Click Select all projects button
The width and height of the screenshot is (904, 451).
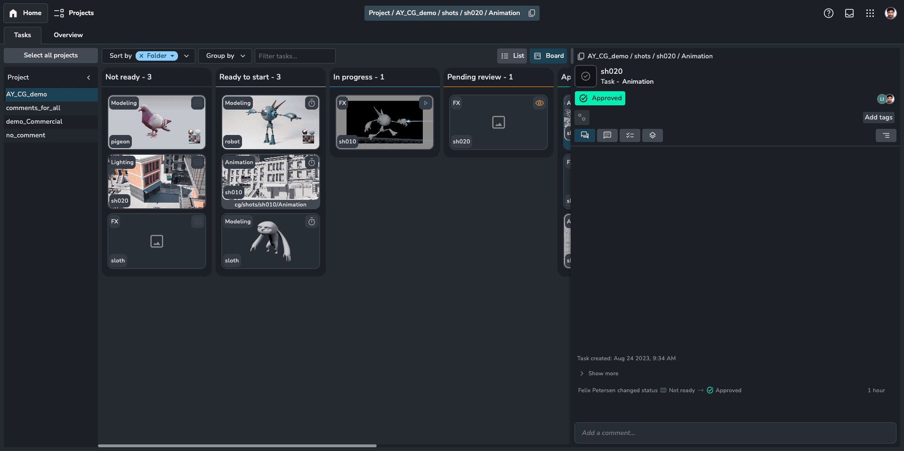pyautogui.click(x=51, y=55)
